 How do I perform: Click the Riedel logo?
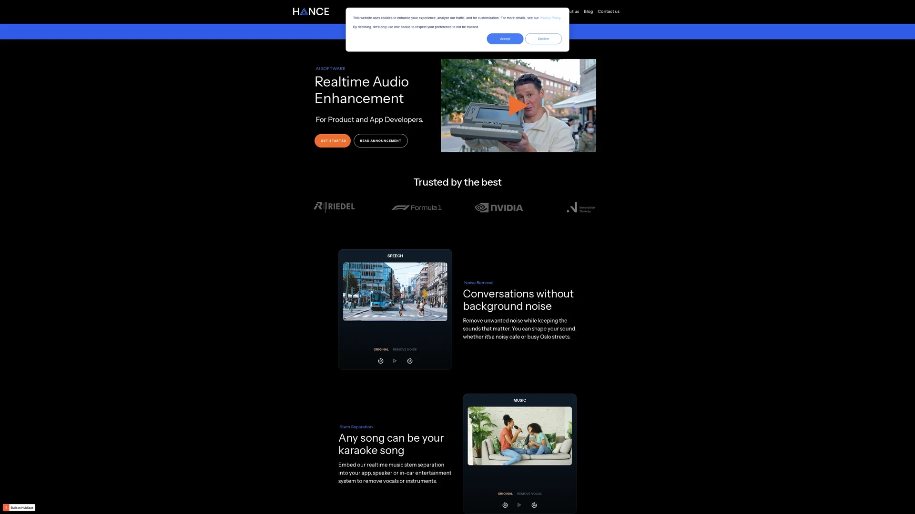coord(334,207)
